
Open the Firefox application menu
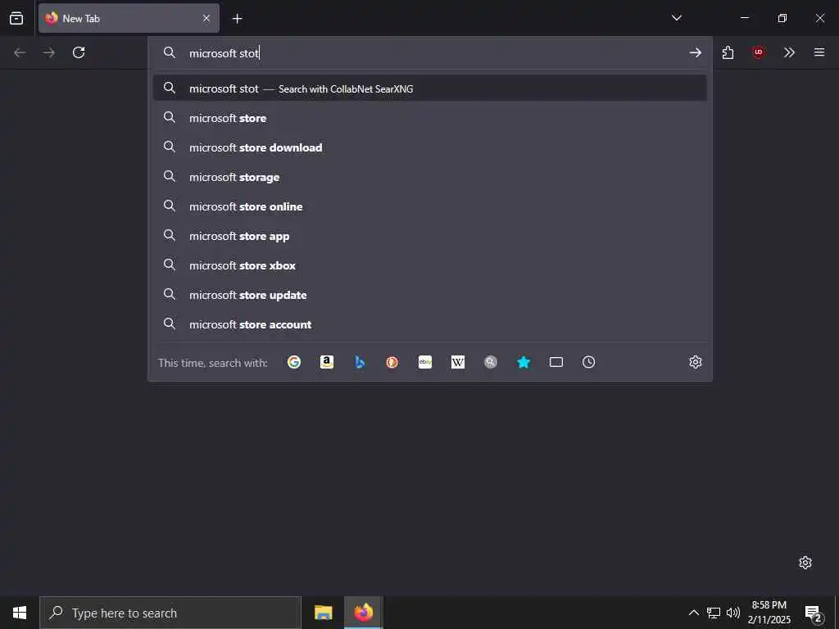tap(819, 52)
